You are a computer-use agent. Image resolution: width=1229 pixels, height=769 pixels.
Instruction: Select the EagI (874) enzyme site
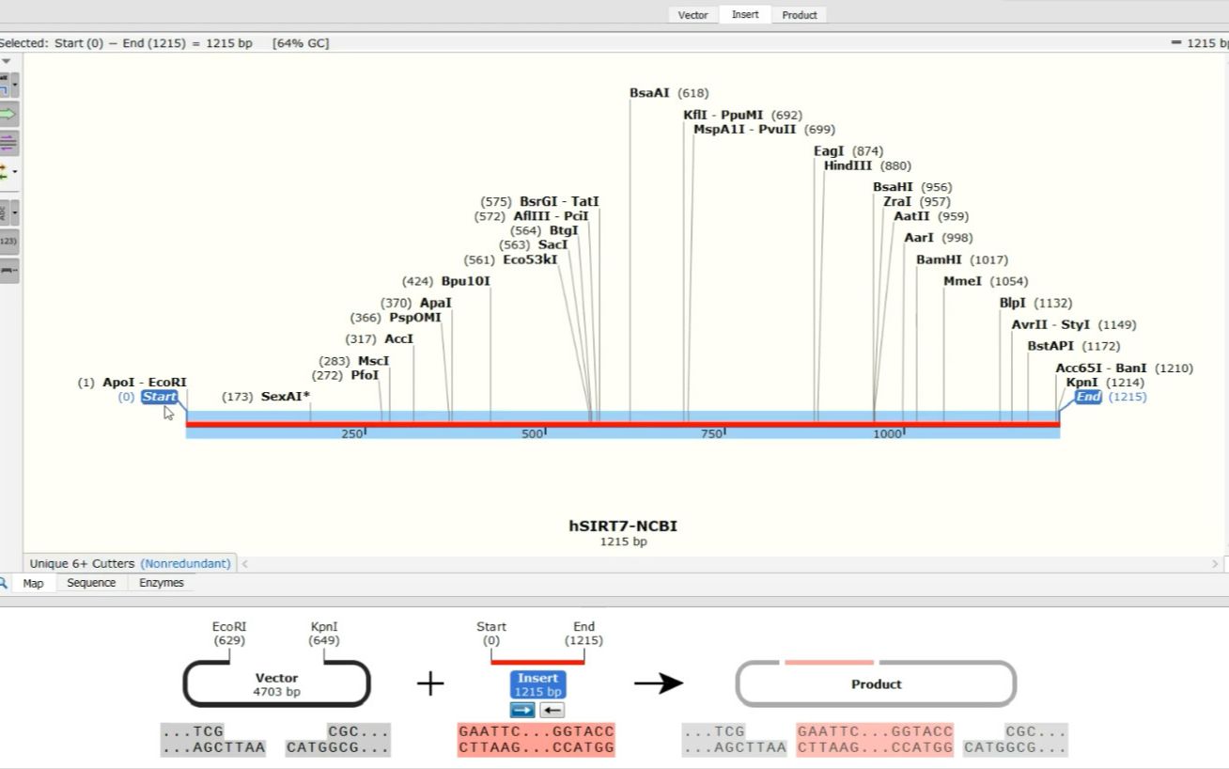point(848,151)
